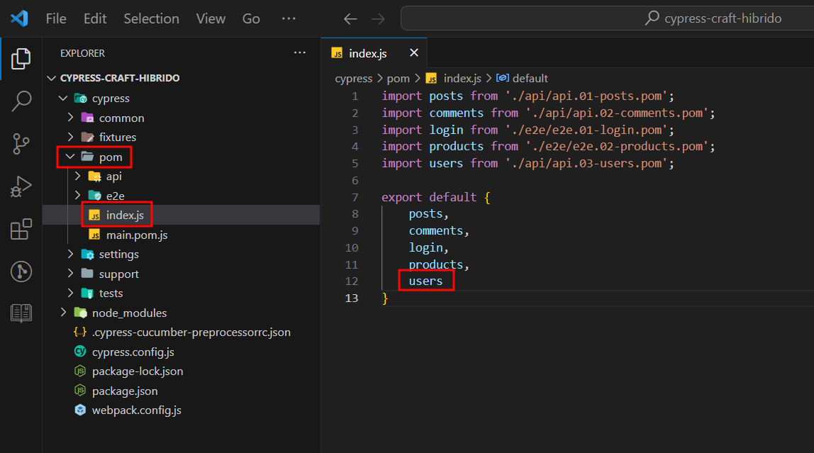Open the Selection menu
The image size is (814, 453).
[151, 18]
